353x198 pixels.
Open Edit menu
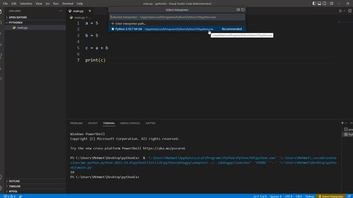point(14,4)
